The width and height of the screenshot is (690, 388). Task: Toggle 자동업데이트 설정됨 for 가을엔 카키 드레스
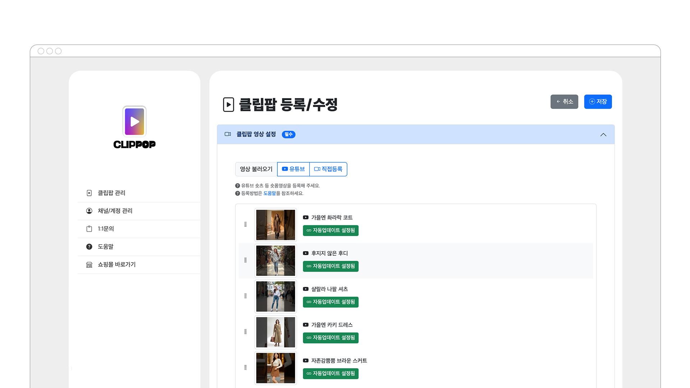(x=331, y=338)
